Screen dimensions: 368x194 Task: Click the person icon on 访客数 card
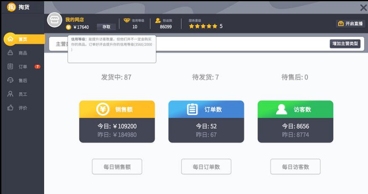coord(281,109)
